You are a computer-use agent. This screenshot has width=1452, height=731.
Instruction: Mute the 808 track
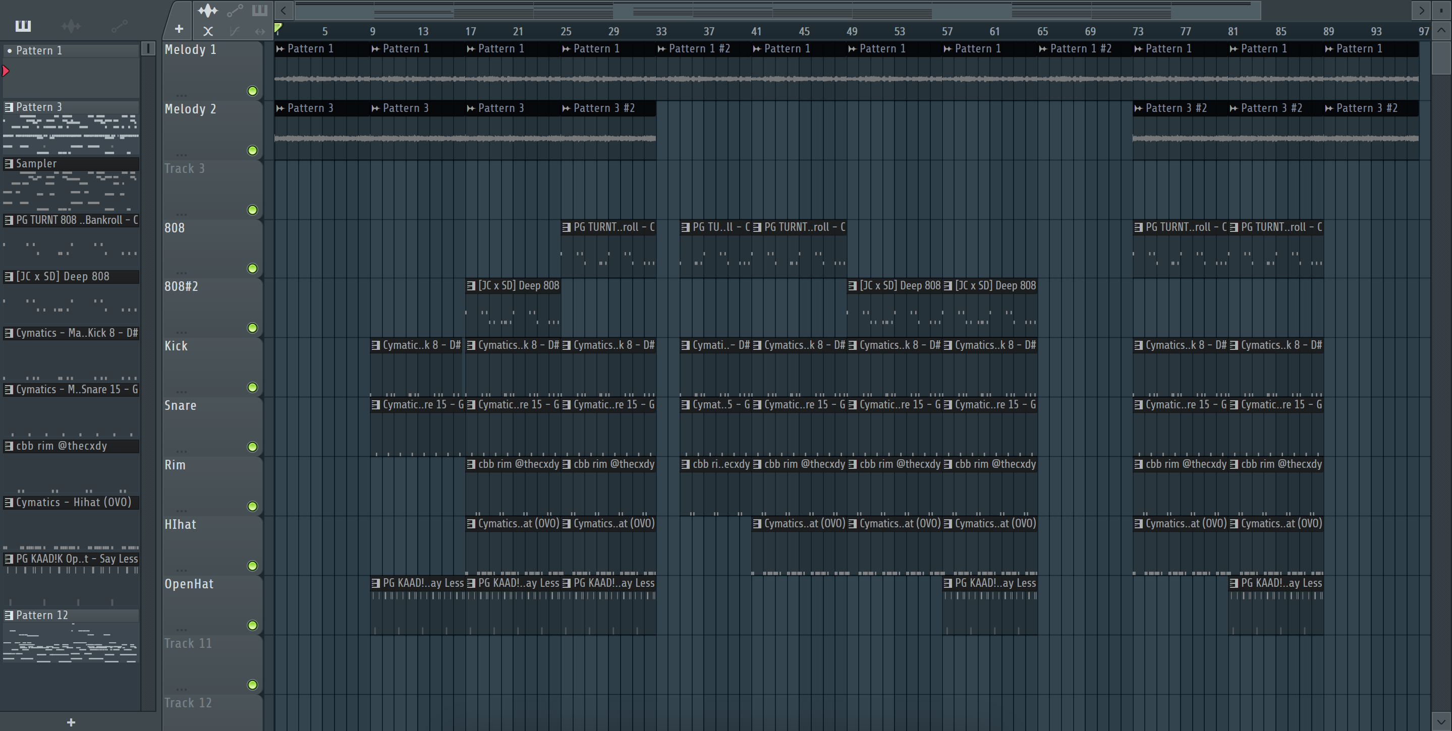point(253,269)
